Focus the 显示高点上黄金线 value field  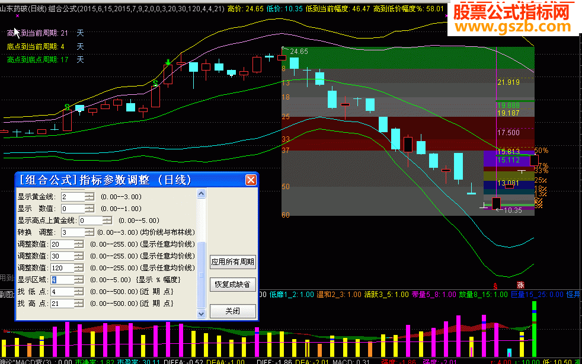pyautogui.click(x=91, y=221)
